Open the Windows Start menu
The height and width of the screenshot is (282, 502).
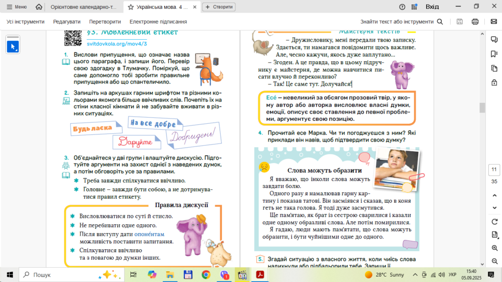[x=10, y=275]
